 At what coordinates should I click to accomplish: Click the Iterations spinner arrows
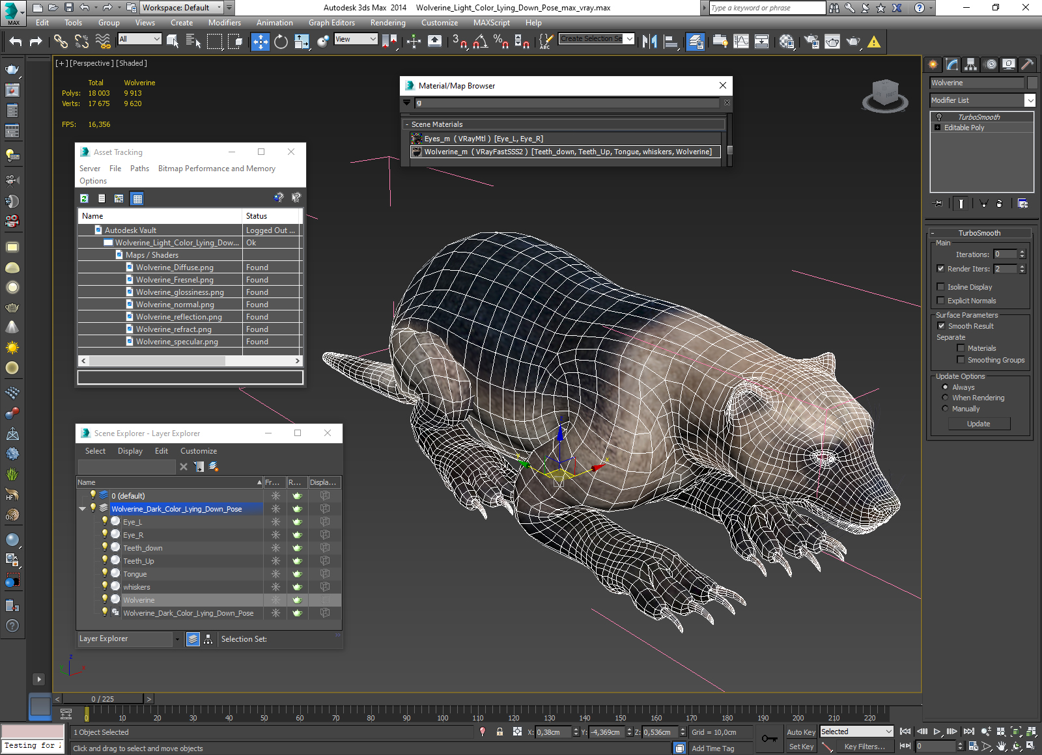tap(1022, 254)
